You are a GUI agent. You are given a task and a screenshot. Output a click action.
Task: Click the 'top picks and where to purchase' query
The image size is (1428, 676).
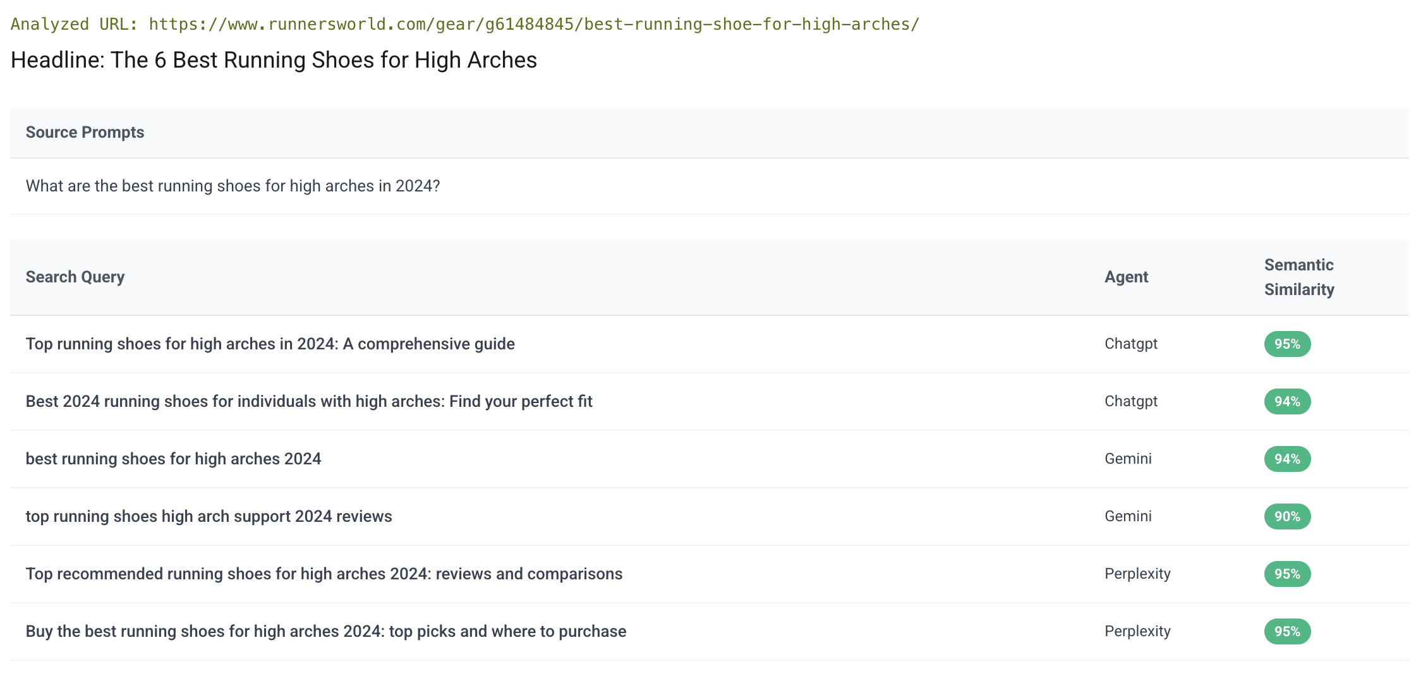click(325, 631)
